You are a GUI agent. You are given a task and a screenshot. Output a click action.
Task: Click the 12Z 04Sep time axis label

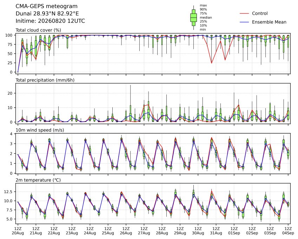coord(288,231)
